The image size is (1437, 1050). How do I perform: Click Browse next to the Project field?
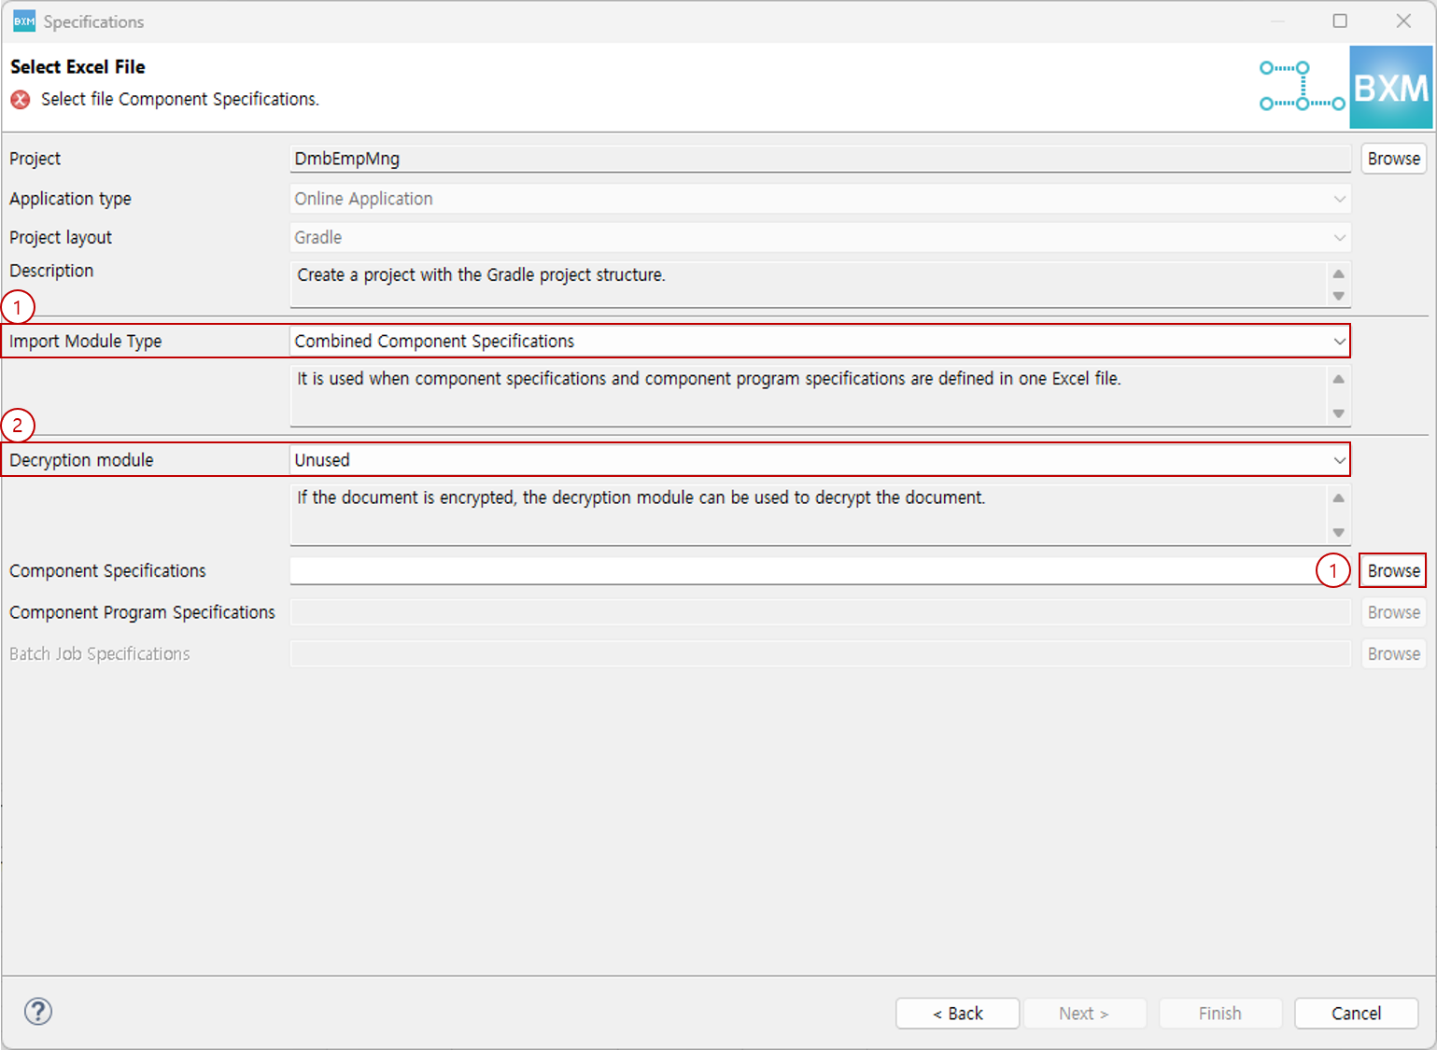(x=1392, y=158)
